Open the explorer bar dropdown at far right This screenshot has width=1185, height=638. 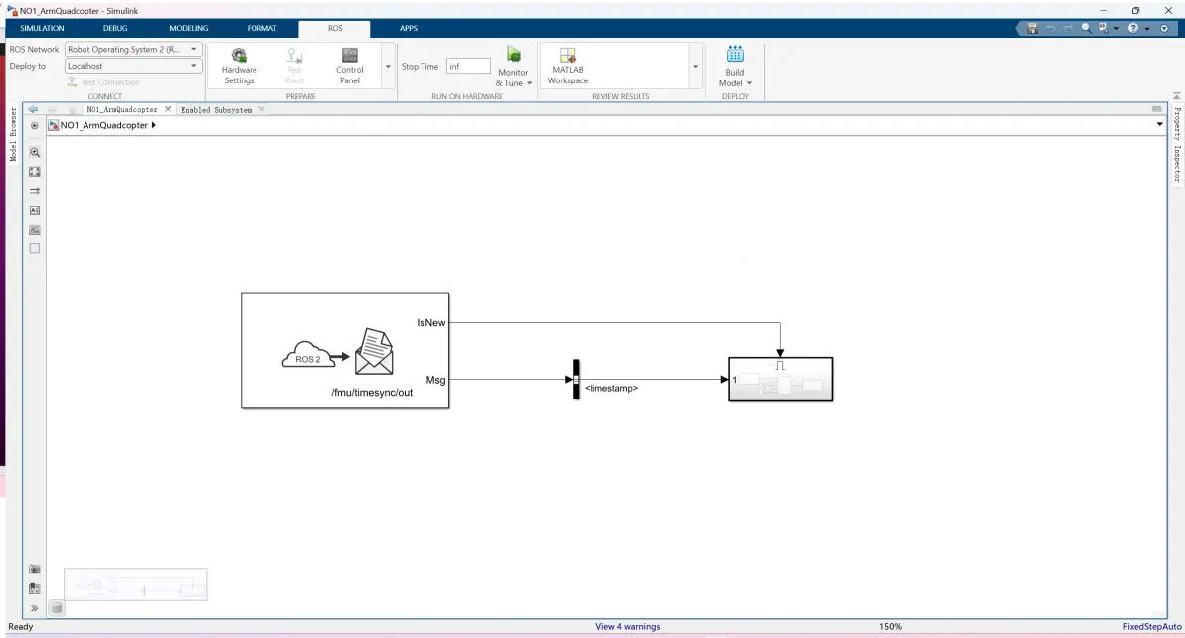(1160, 124)
